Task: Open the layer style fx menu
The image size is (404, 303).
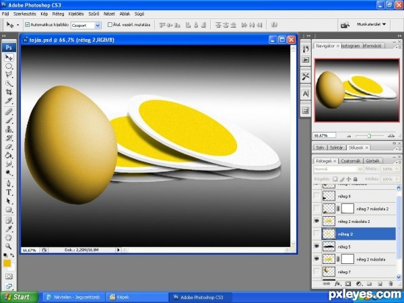Action: (337, 283)
